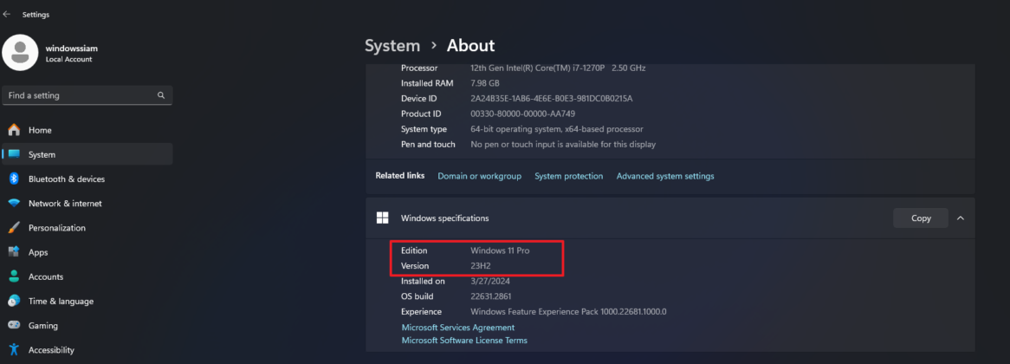Copy the Windows specifications
This screenshot has width=1010, height=364.
[x=921, y=218]
